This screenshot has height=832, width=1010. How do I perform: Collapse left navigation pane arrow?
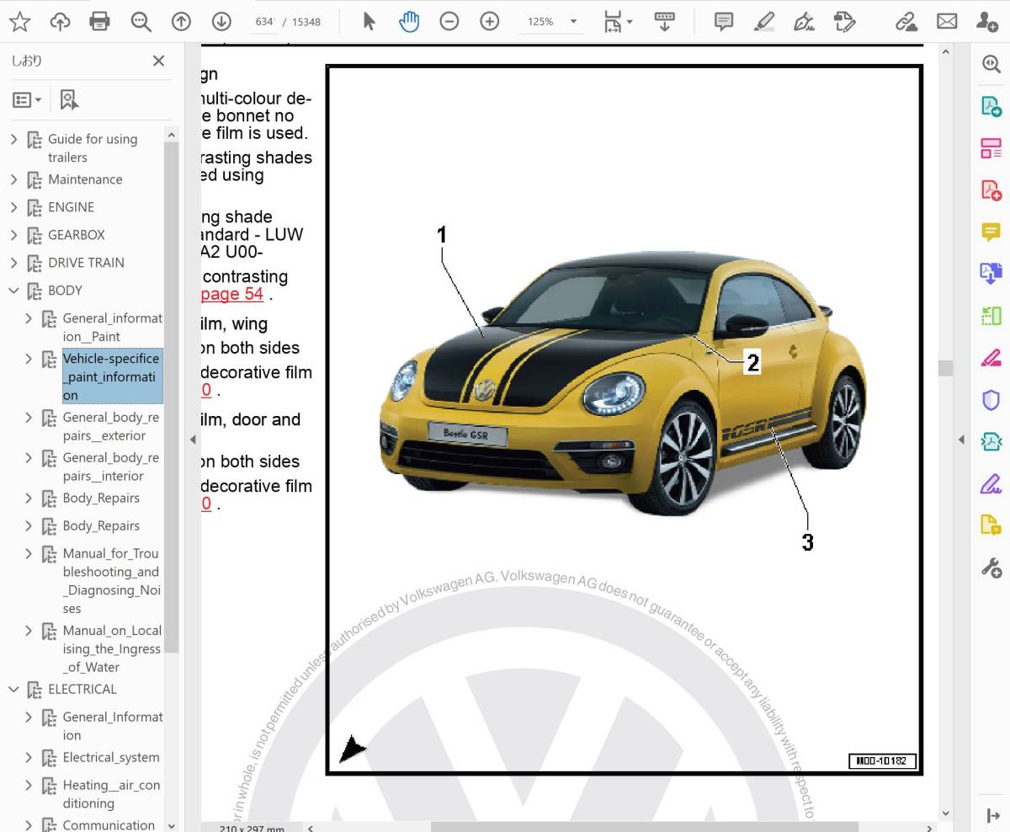192,440
